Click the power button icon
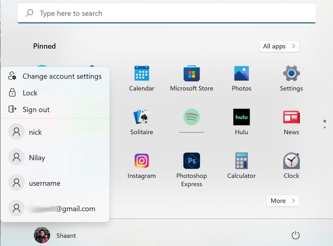 296,235
